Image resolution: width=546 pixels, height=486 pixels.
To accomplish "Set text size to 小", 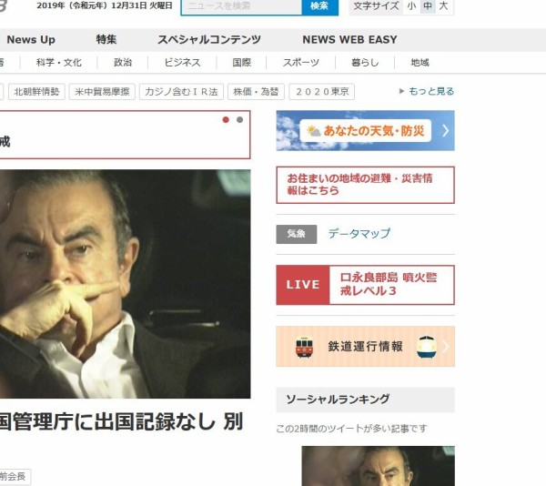I will point(411,6).
